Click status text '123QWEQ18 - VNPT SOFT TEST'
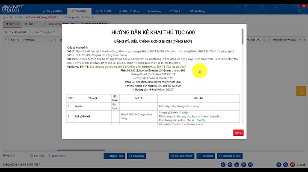This screenshot has width=308, height=172. pyautogui.click(x=21, y=165)
